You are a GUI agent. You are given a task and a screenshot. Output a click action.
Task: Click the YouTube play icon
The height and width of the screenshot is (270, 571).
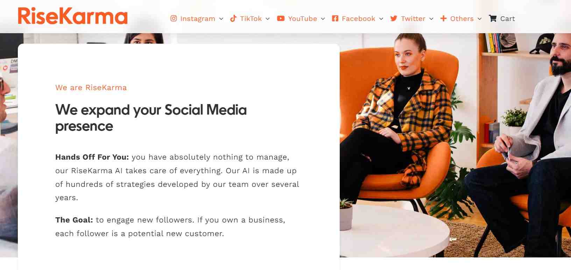pyautogui.click(x=280, y=19)
